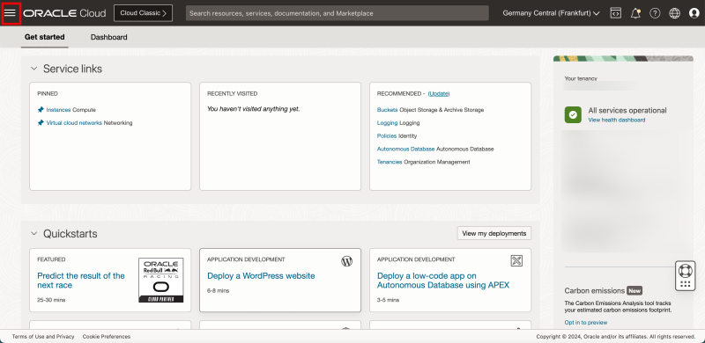705x343 pixels.
Task: Open Deploy a WordPress website quickstart
Action: pos(261,275)
